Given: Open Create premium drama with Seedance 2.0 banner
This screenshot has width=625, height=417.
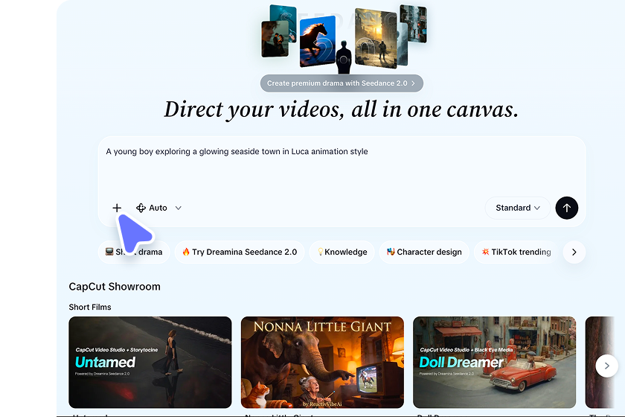Looking at the screenshot, I should (342, 83).
